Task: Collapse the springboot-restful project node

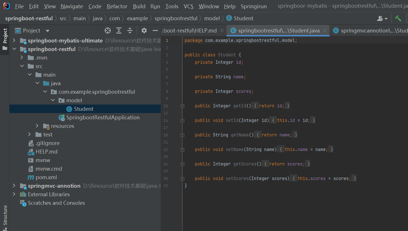Action: pos(14,49)
